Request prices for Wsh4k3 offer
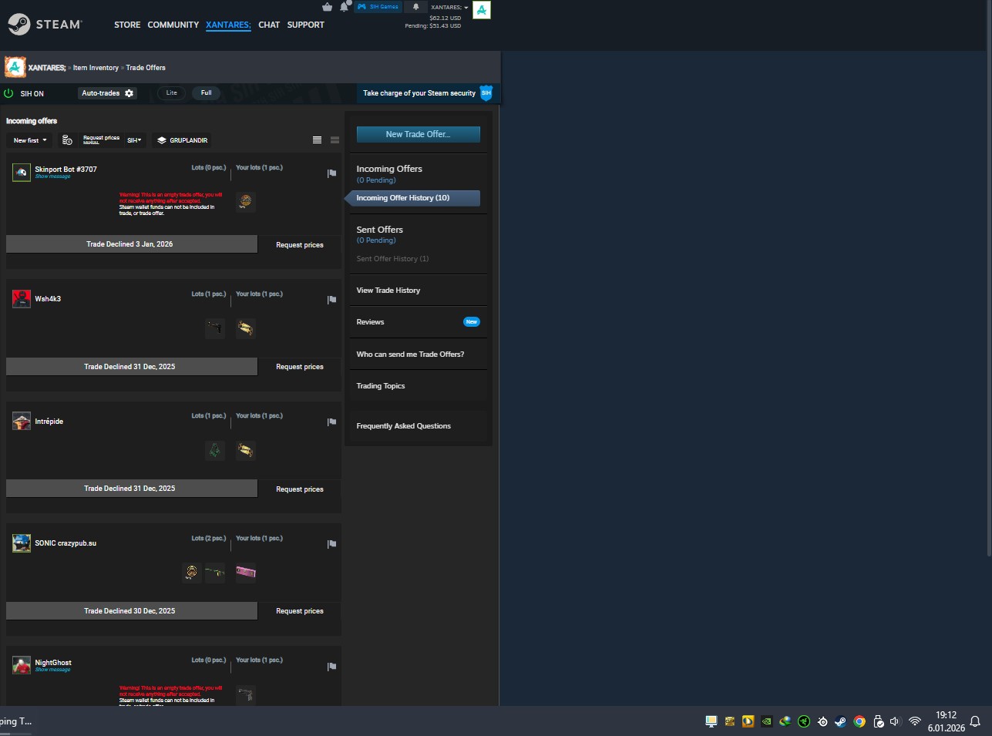 [300, 367]
